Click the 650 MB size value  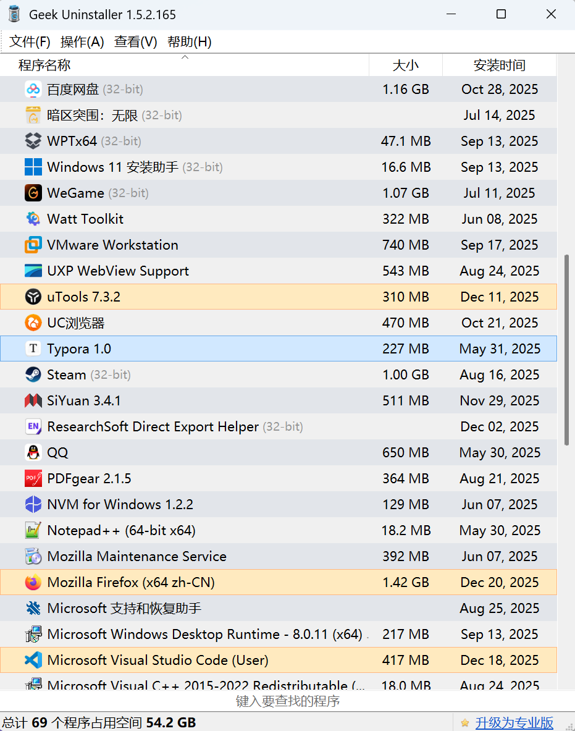coord(406,452)
